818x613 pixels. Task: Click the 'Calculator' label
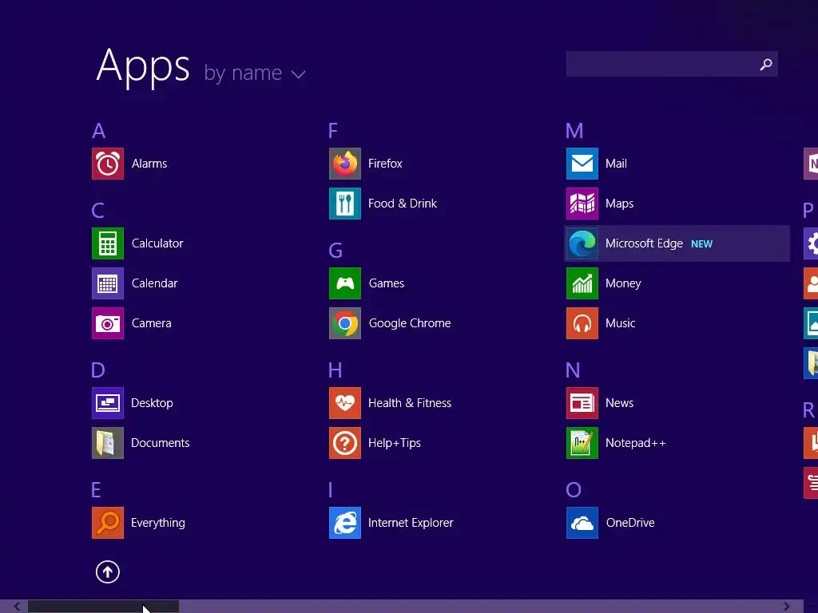point(157,243)
